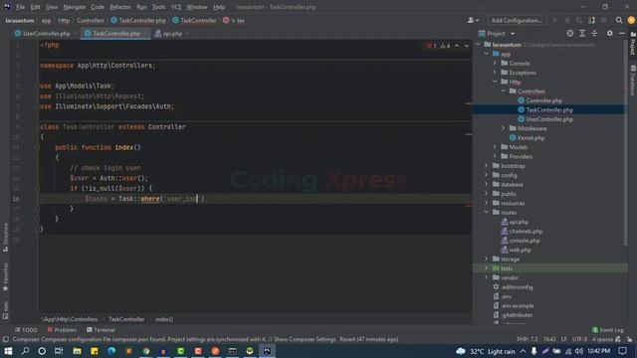This screenshot has height=358, width=637.
Task: Select web.php under routes
Action: click(x=520, y=250)
